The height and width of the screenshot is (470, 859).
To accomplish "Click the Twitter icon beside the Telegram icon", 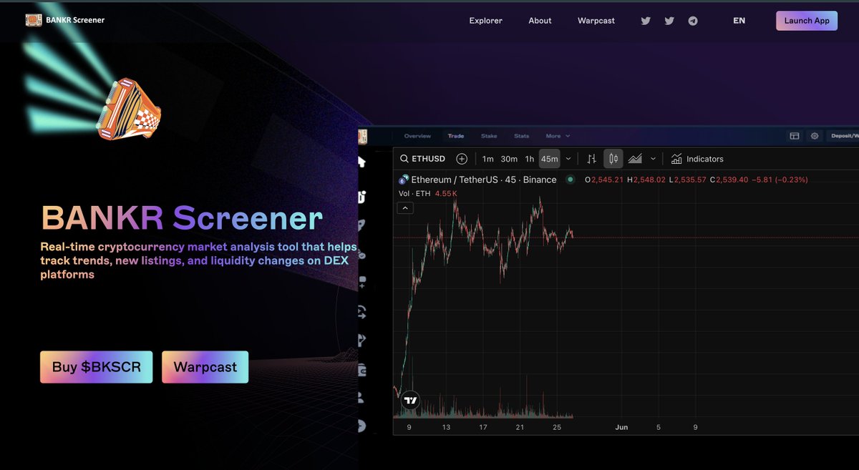I will click(669, 21).
